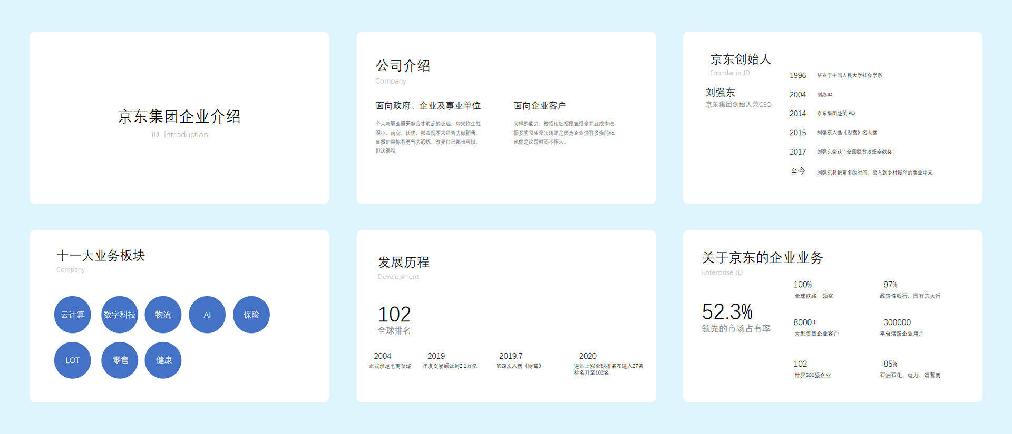Image resolution: width=1012 pixels, height=434 pixels.
Task: Select the Founder in JD subtitle
Action: pos(730,73)
